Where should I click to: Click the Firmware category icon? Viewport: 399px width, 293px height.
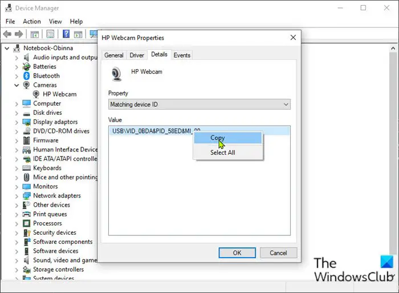coord(26,141)
